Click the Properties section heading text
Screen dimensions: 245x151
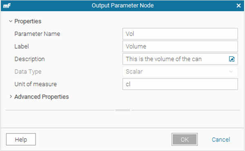click(x=28, y=21)
